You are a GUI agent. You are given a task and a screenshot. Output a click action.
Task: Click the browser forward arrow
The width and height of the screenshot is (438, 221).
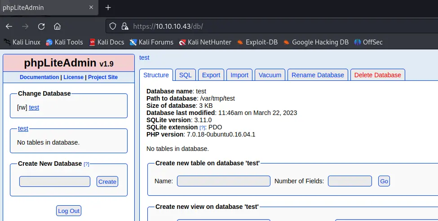(25, 26)
